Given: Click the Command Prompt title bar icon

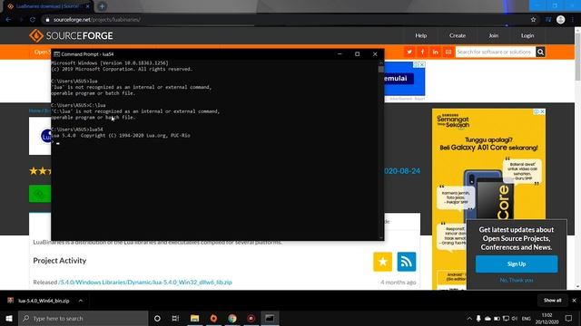Looking at the screenshot, I should click(56, 54).
